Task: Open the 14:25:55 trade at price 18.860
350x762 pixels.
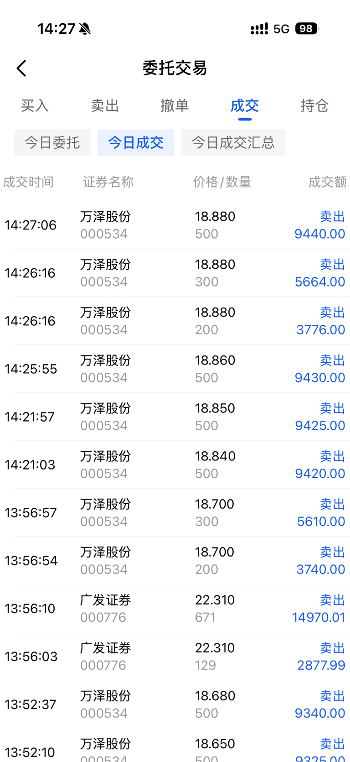Action: 175,369
